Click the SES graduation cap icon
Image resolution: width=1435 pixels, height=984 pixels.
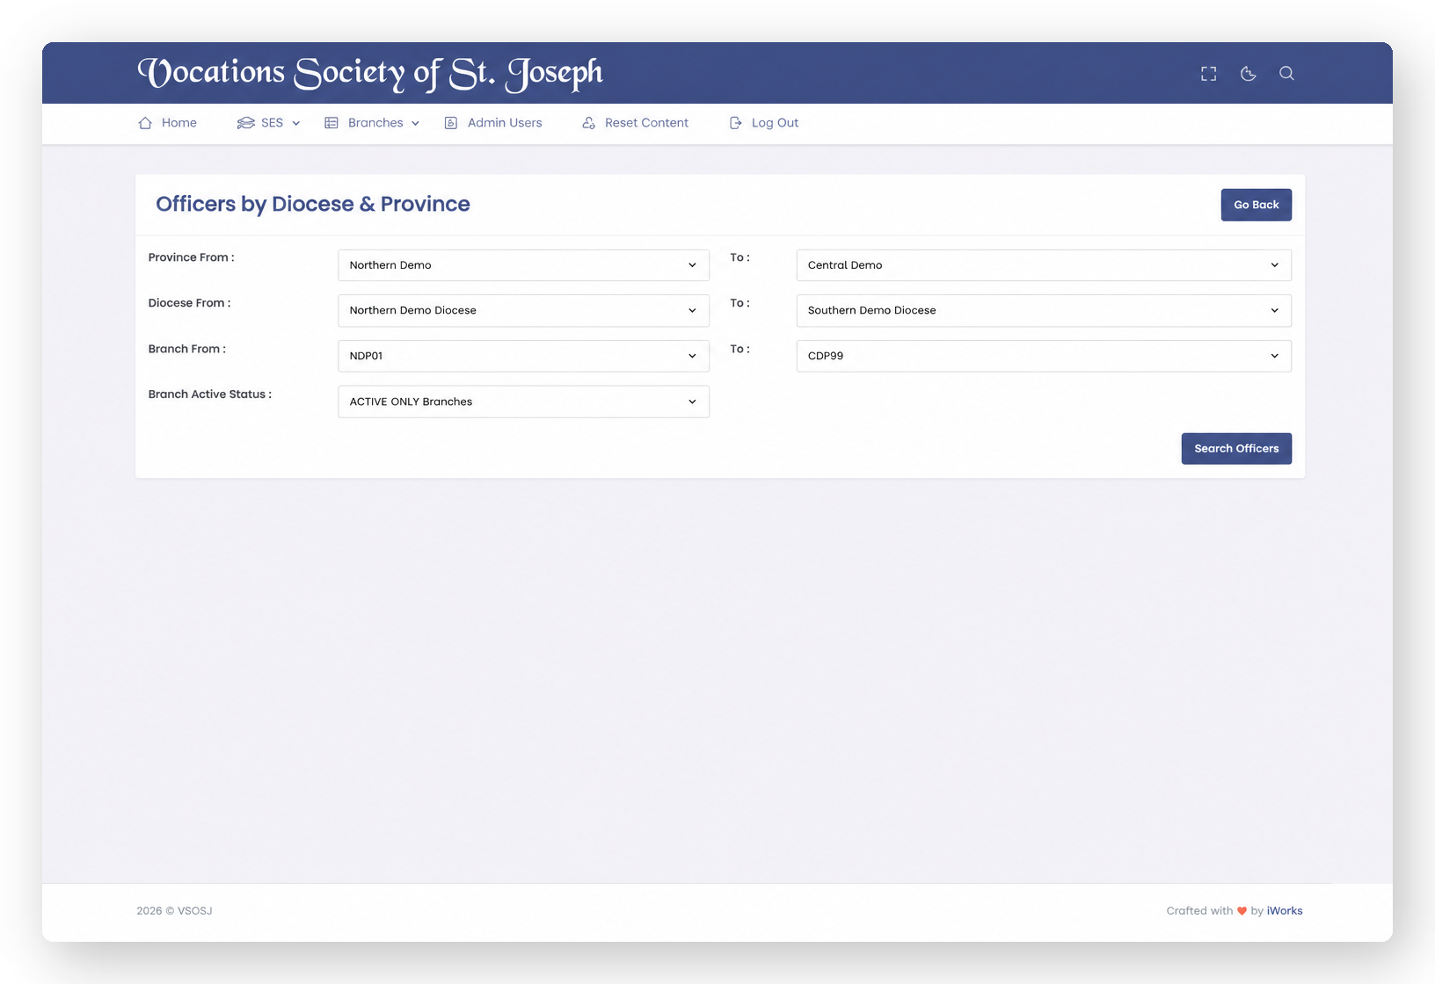coord(246,123)
